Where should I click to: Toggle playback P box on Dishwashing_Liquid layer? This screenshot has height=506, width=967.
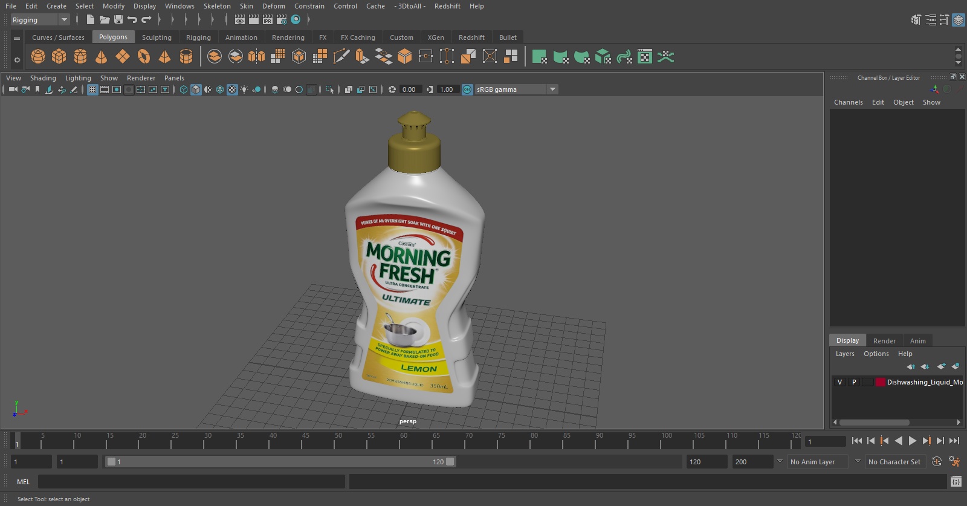tap(854, 382)
